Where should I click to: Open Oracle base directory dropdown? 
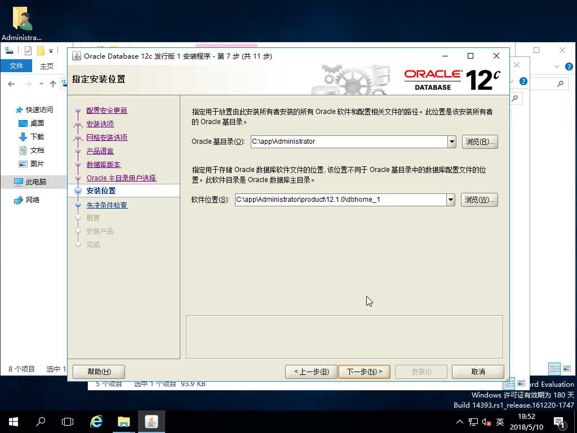click(452, 142)
